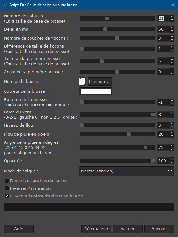Increase Flou de pluie en pixels value
This screenshot has width=178, height=237.
pyautogui.click(x=172, y=133)
